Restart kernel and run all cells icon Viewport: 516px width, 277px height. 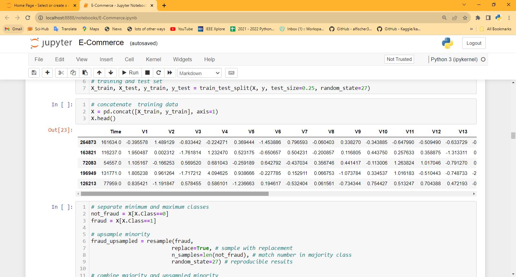click(170, 73)
